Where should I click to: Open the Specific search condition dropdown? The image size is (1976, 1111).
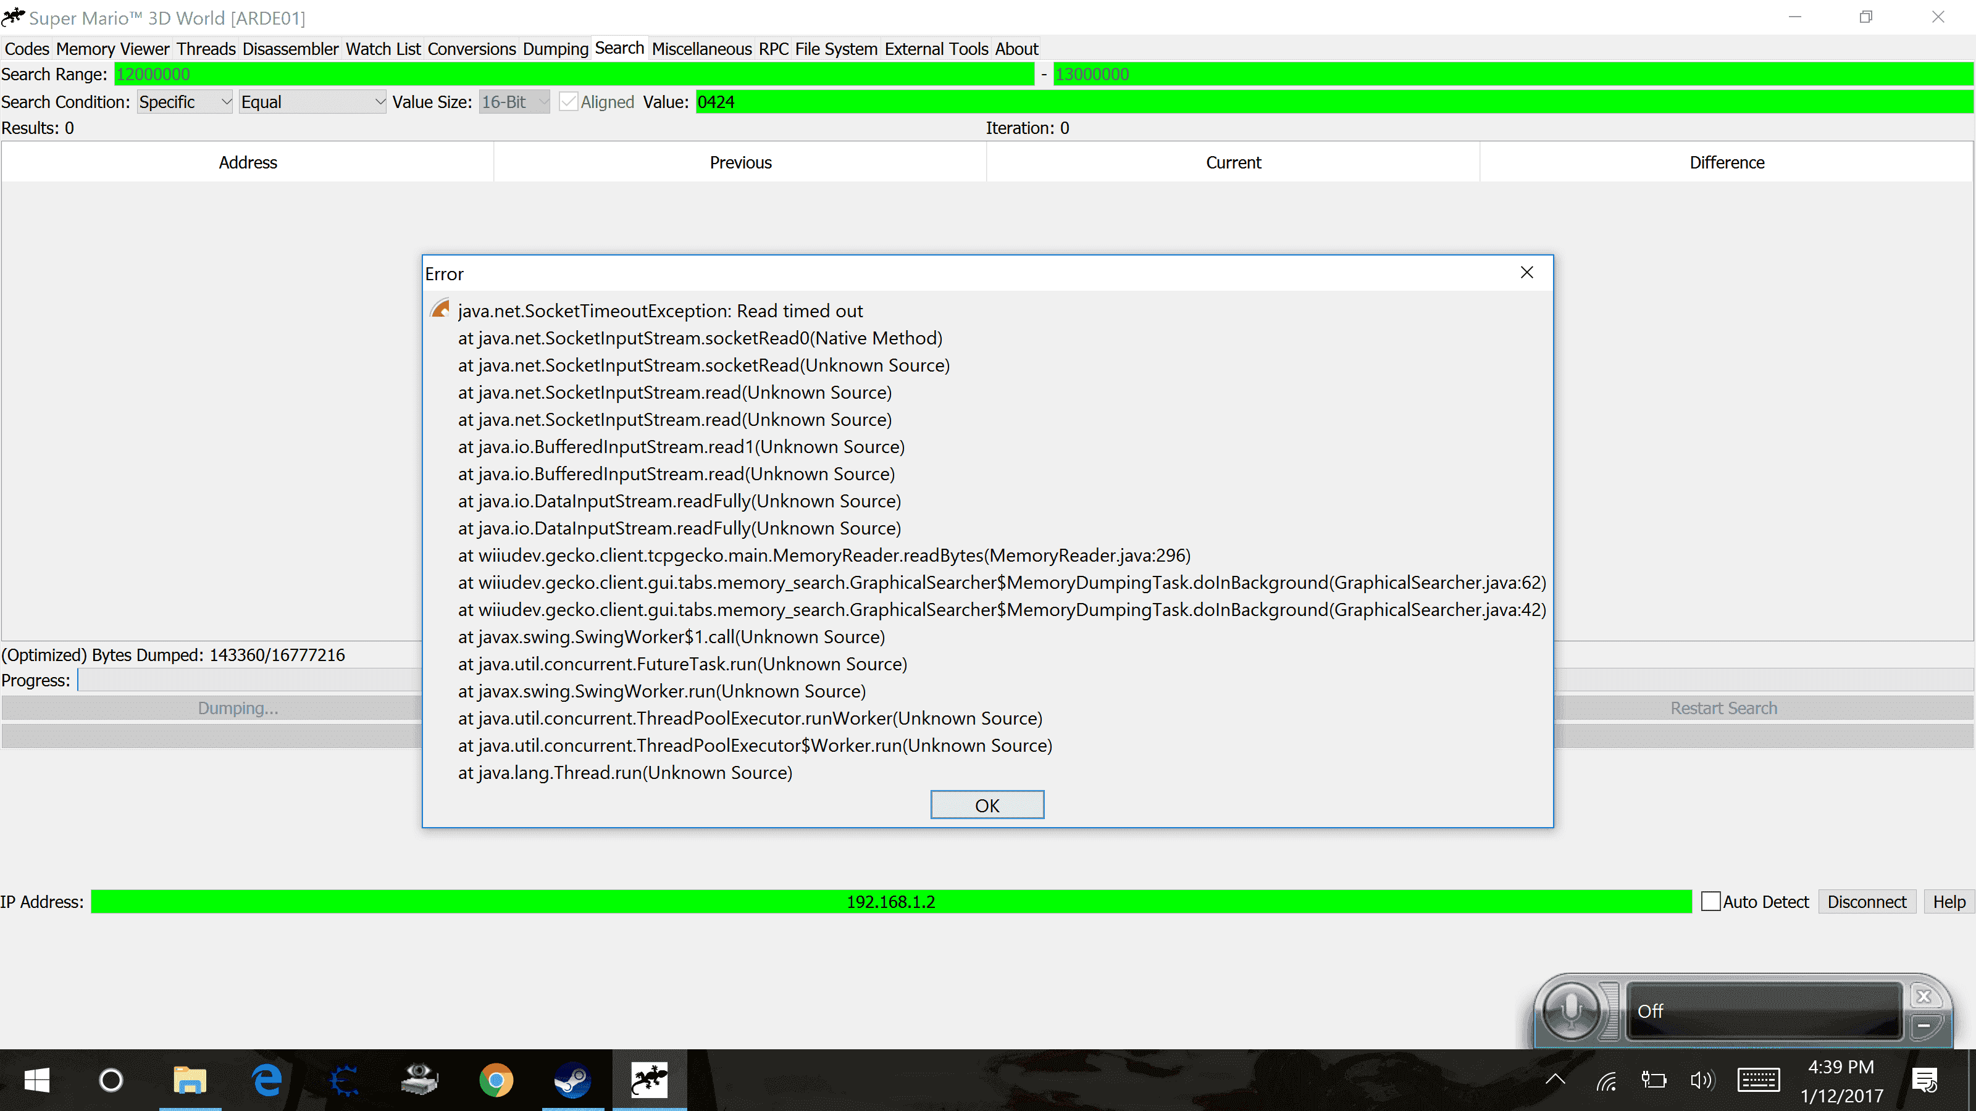click(x=185, y=102)
